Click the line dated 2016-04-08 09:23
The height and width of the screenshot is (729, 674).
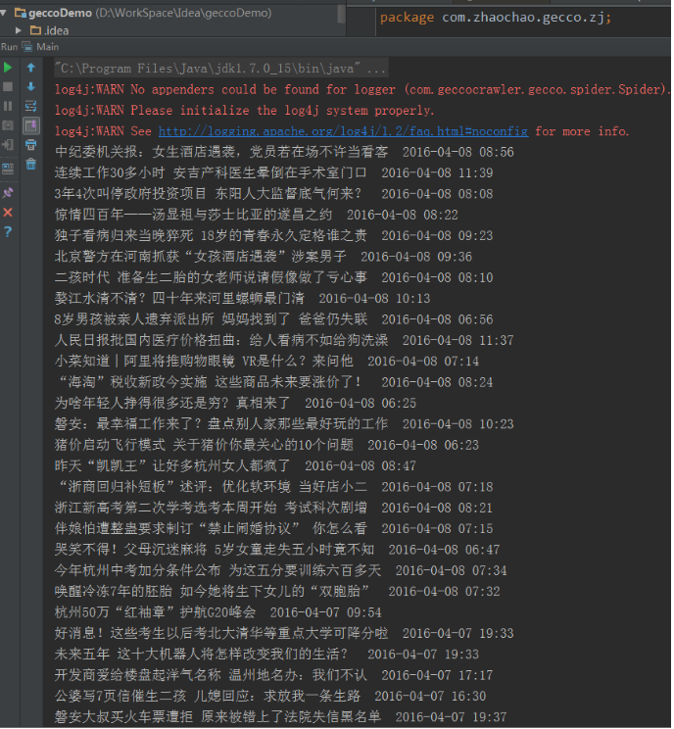(273, 236)
